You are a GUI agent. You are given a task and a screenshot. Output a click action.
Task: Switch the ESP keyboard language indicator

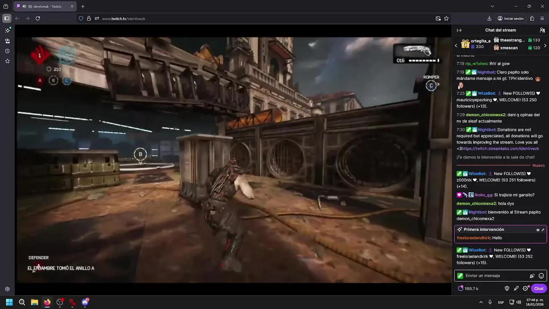pos(501,303)
